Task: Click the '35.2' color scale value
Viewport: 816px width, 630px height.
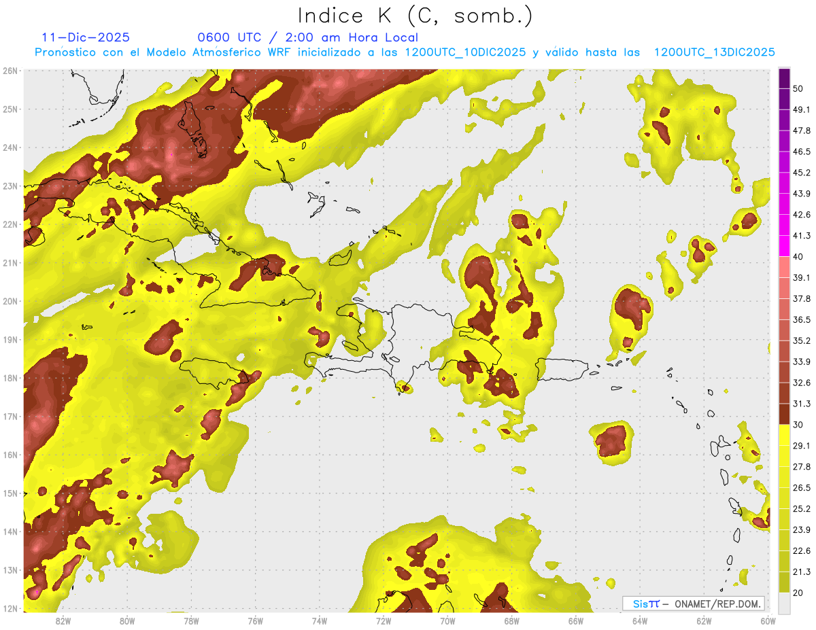Action: [x=802, y=340]
